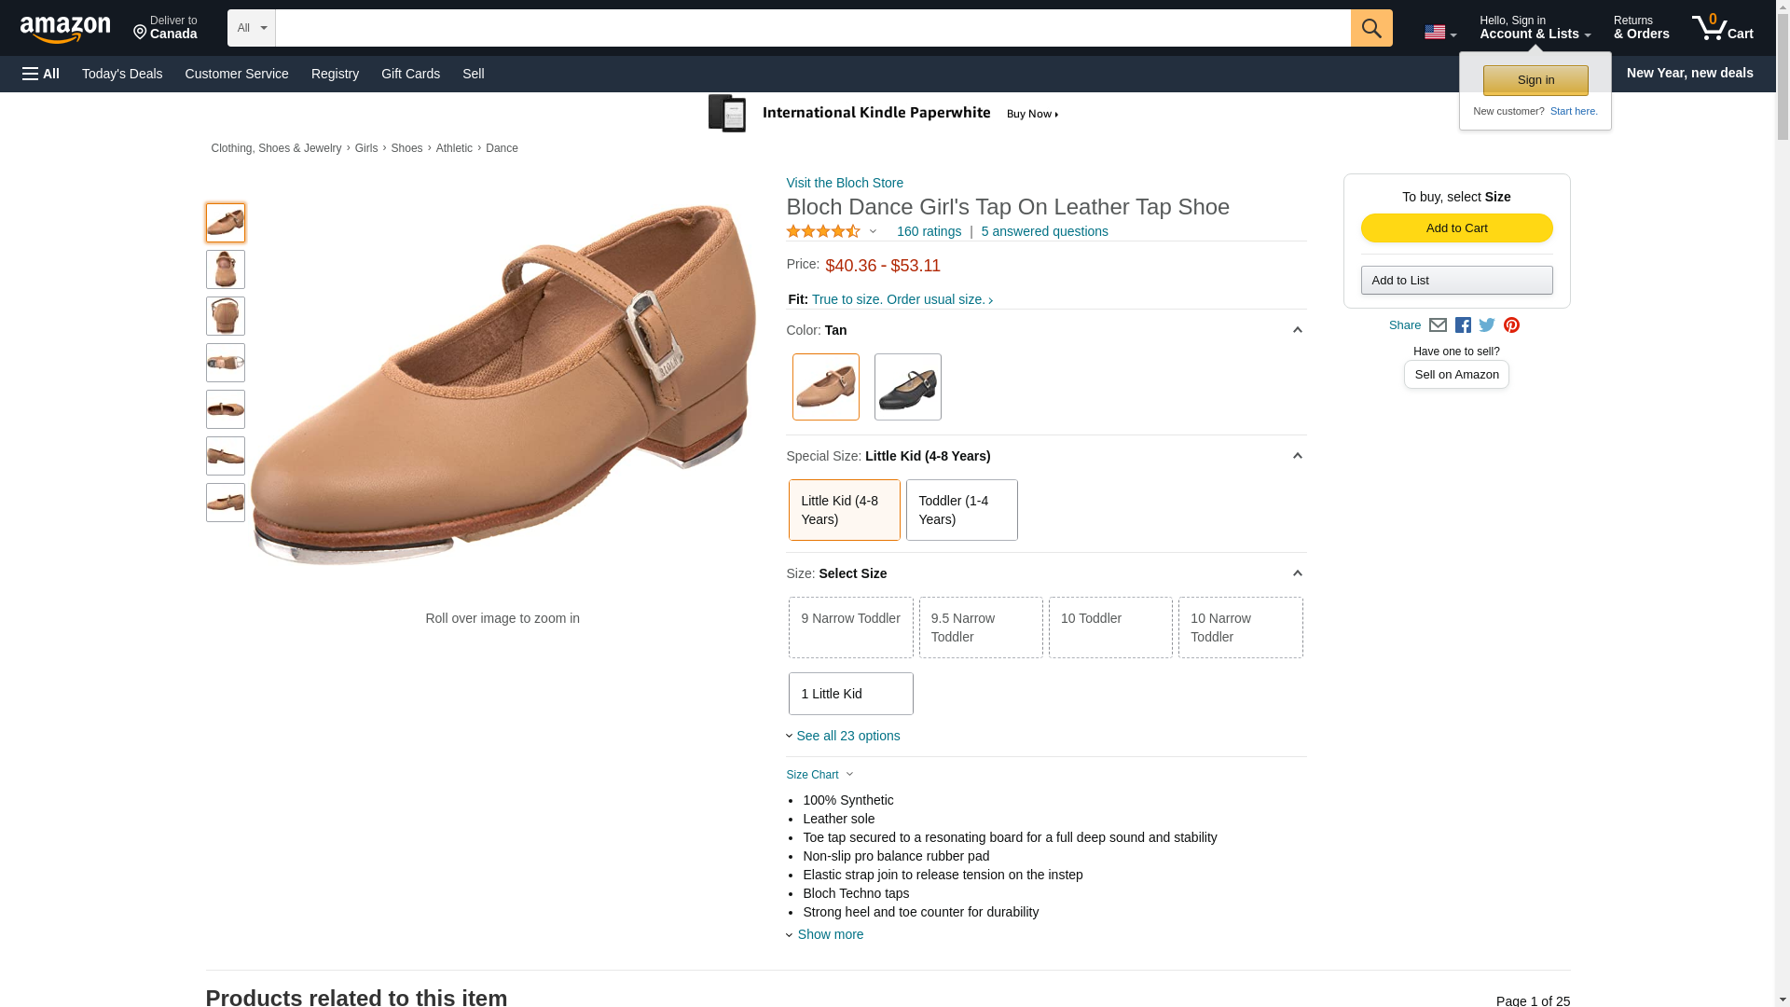Select the black shoe color swatch
Screen dimensions: 1790x1007
pyautogui.click(x=907, y=387)
